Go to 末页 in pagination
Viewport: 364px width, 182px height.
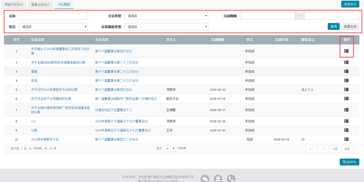tap(347, 149)
